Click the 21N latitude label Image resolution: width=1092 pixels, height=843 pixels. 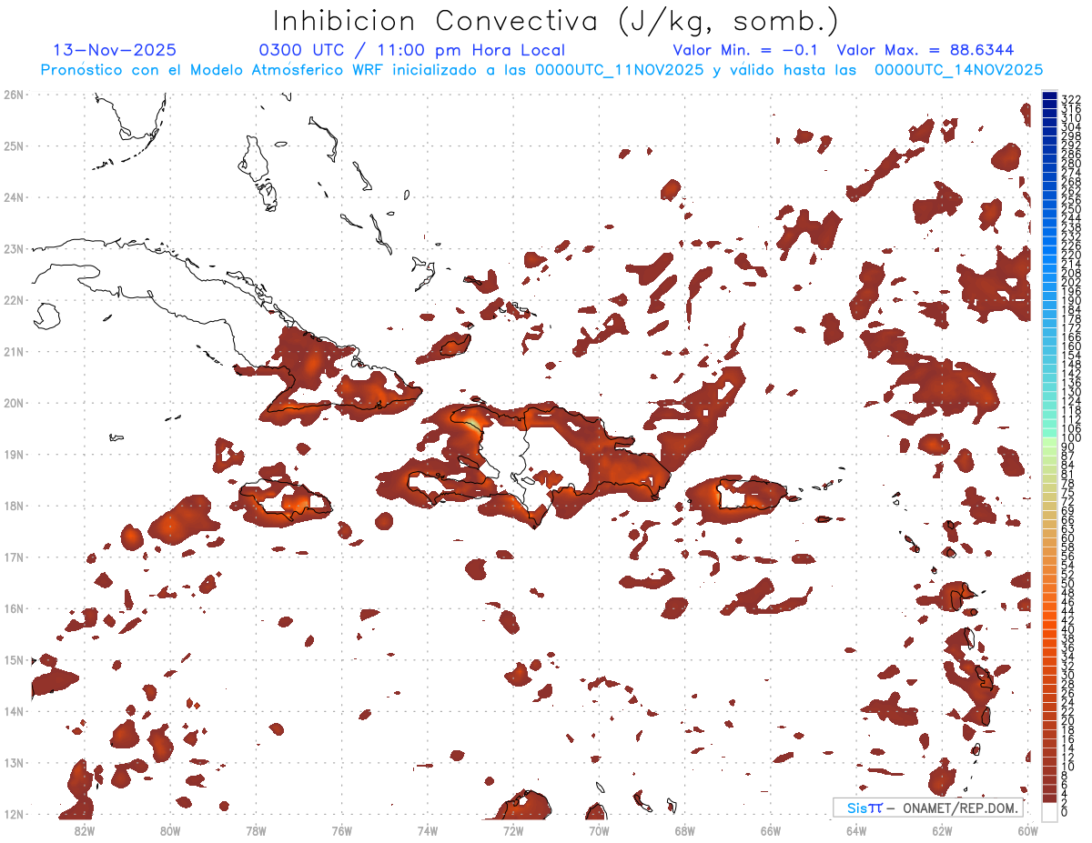coord(13,351)
